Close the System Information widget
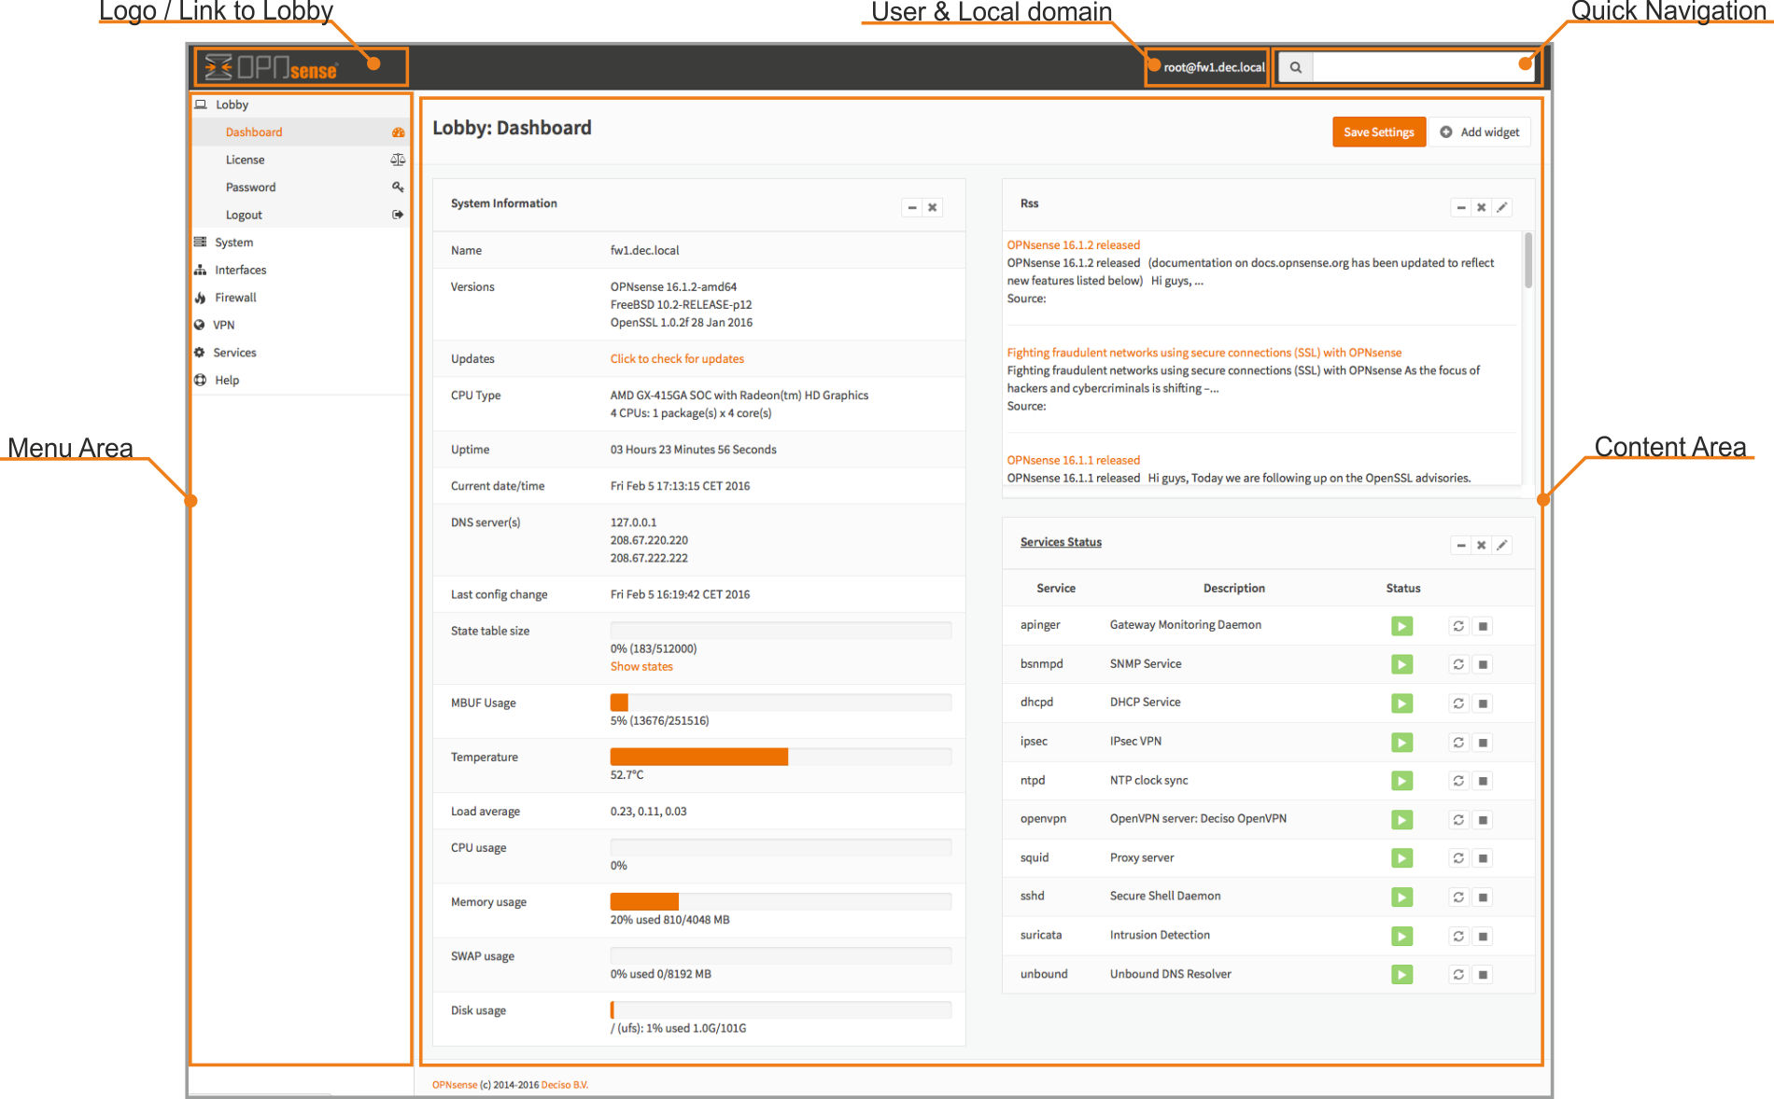This screenshot has width=1774, height=1099. point(932,208)
